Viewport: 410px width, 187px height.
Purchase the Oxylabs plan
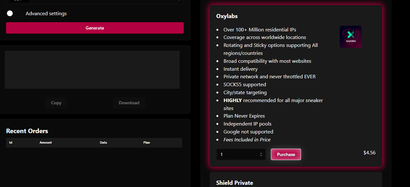tap(286, 154)
